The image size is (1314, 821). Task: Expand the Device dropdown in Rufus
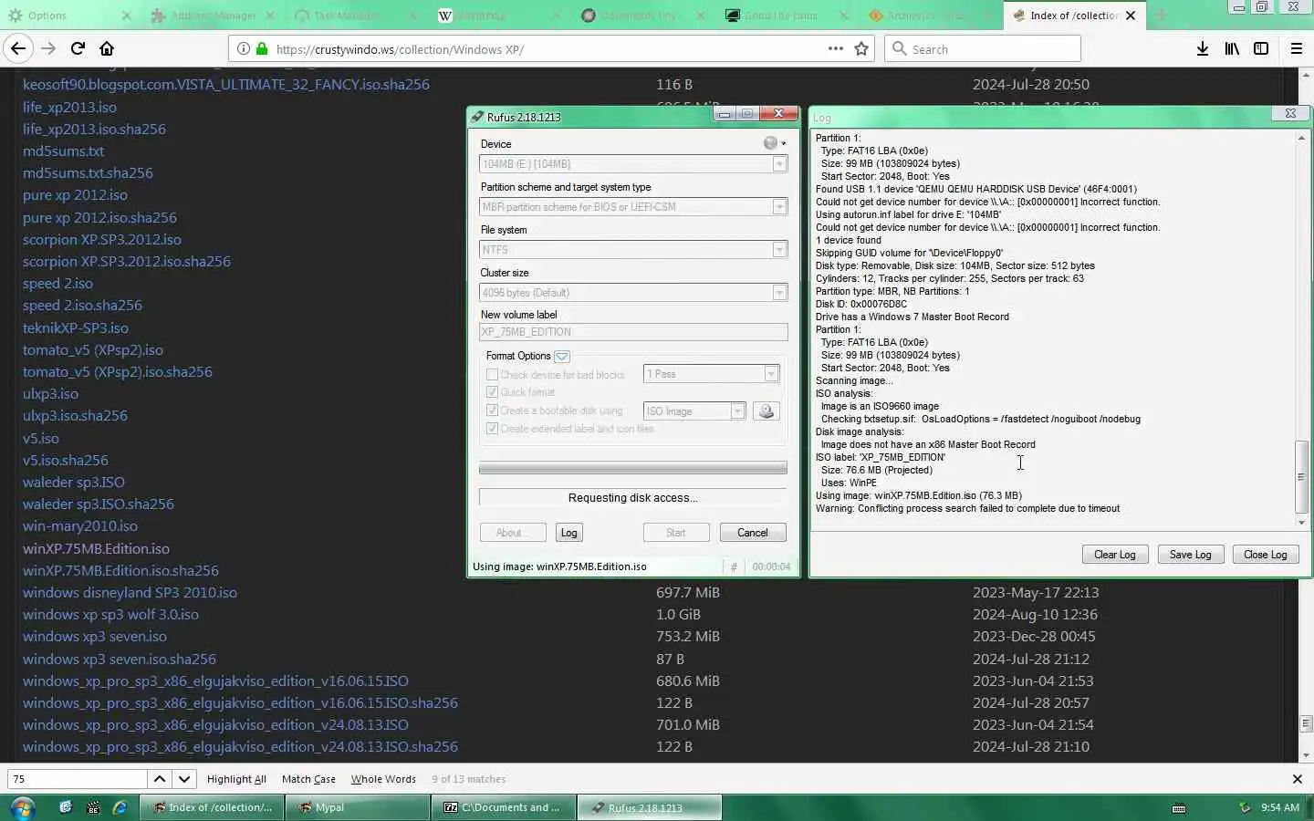tap(779, 164)
